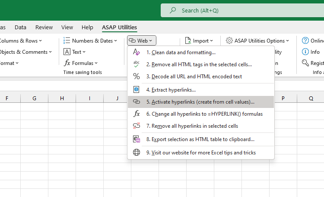
Task: Switch to the View ribbon tab
Action: (67, 27)
